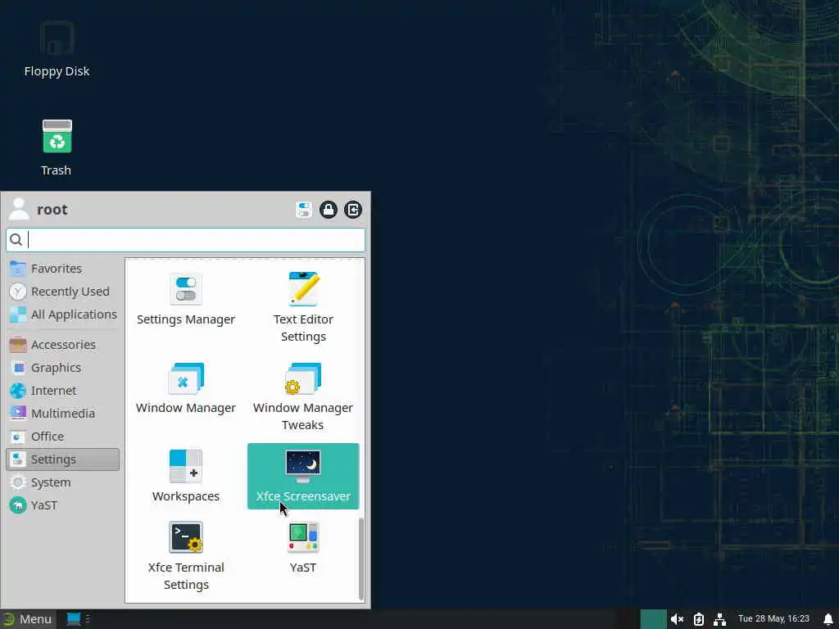Select the Office category

point(62,437)
